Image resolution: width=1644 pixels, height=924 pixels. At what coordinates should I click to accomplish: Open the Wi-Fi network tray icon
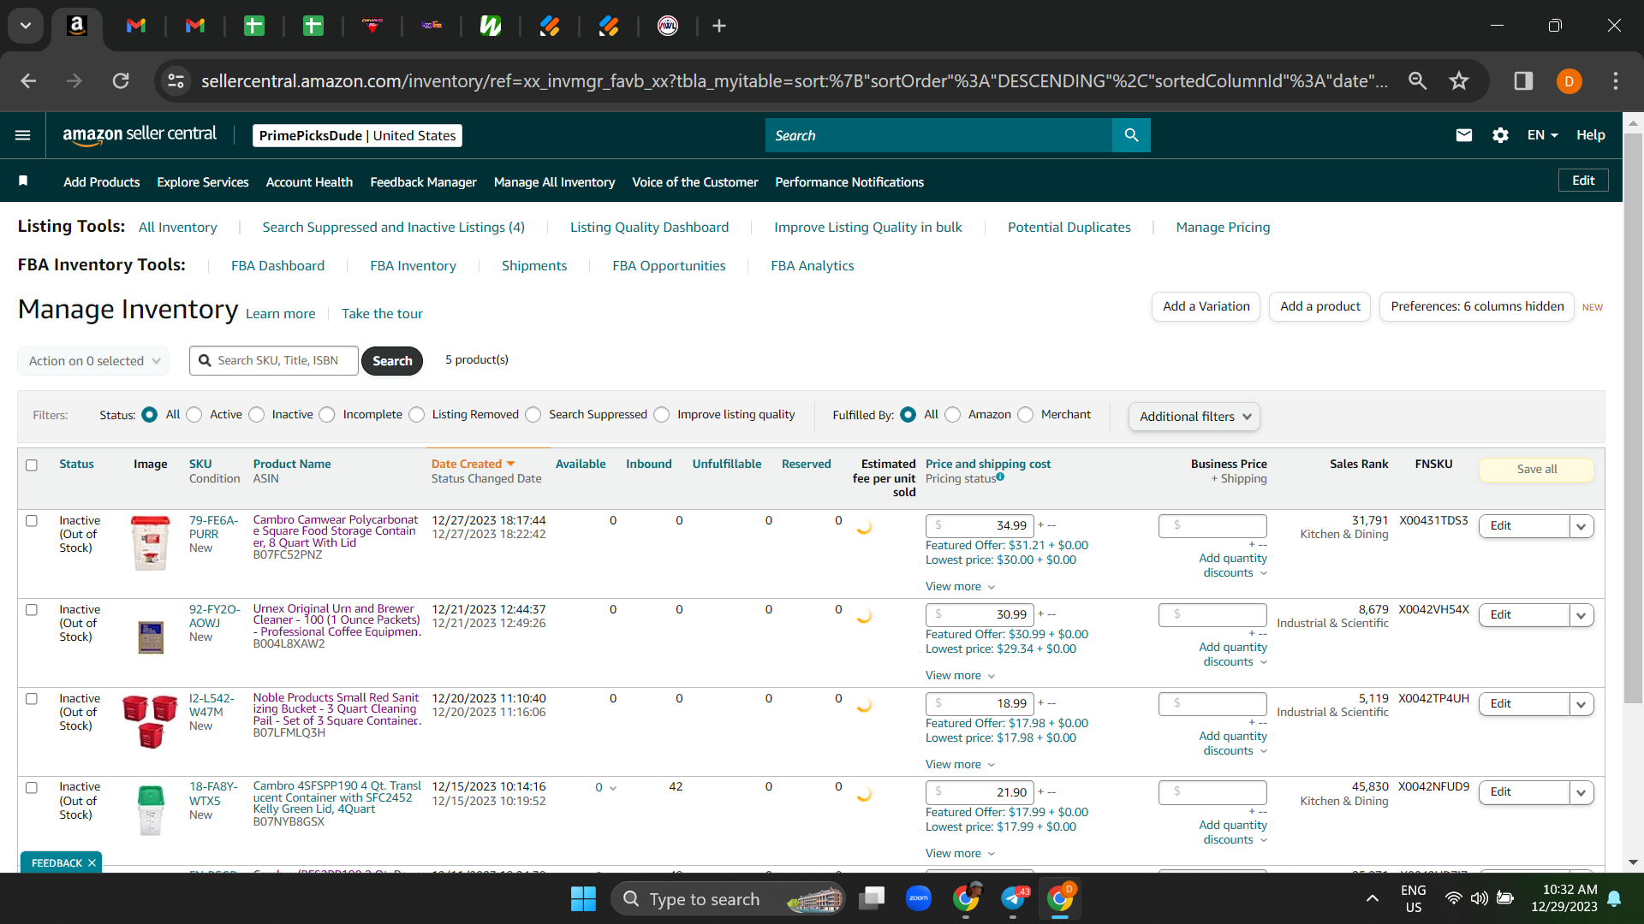pyautogui.click(x=1453, y=898)
